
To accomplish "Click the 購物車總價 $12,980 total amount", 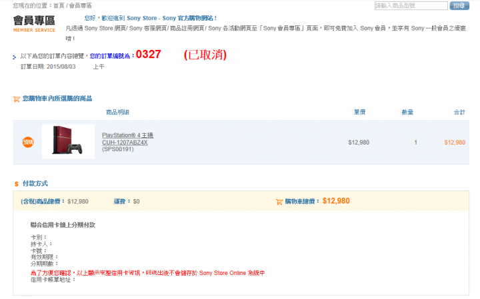I will tap(336, 201).
